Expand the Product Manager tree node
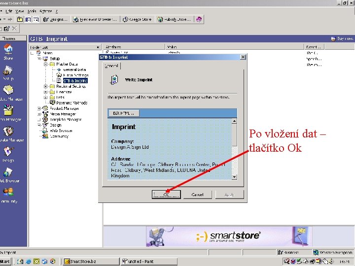 pyautogui.click(x=39, y=108)
